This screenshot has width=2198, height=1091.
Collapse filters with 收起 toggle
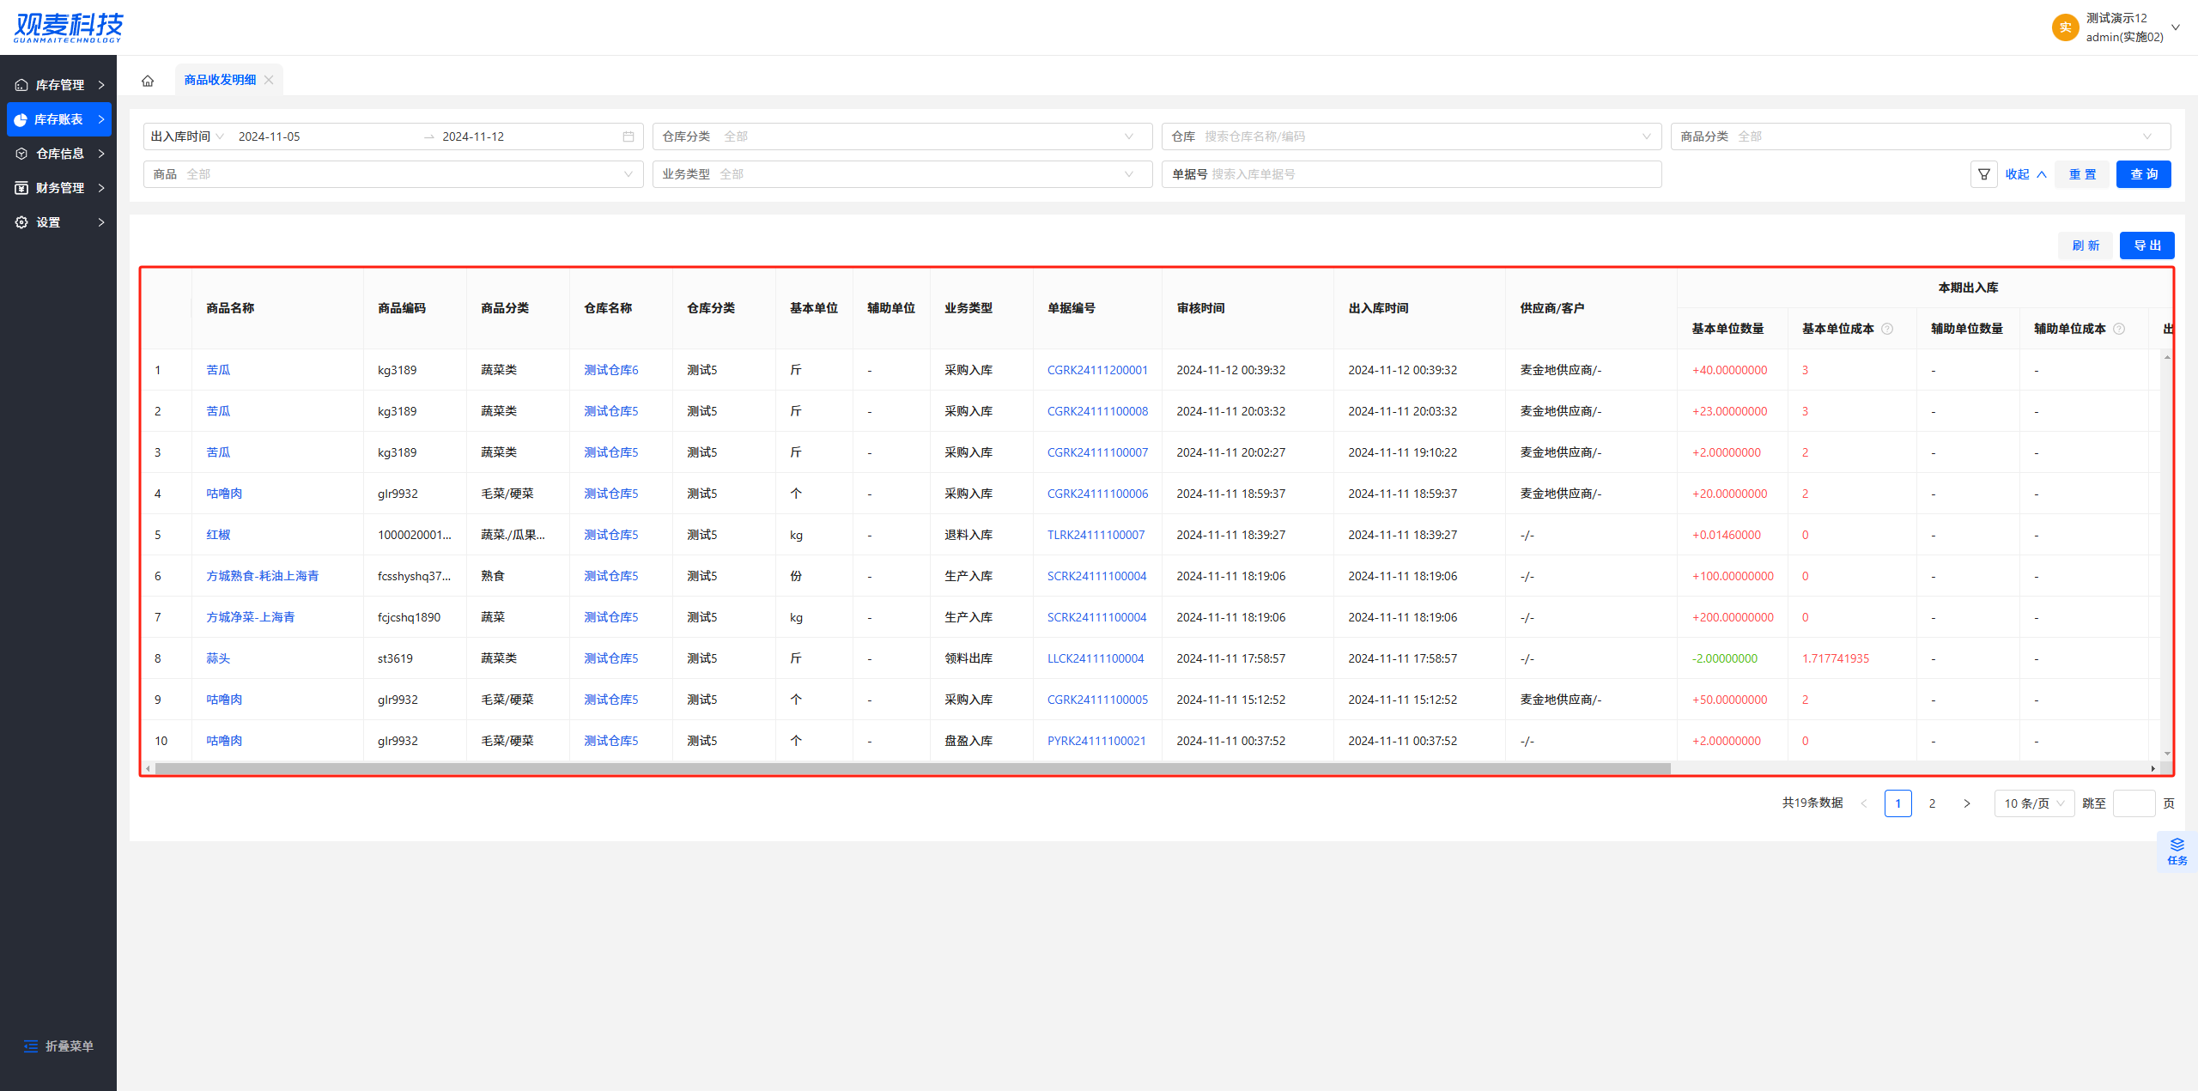click(x=2025, y=174)
